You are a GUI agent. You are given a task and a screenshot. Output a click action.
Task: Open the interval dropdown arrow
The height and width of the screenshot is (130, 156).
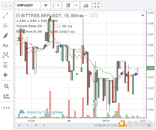pos(58,5)
